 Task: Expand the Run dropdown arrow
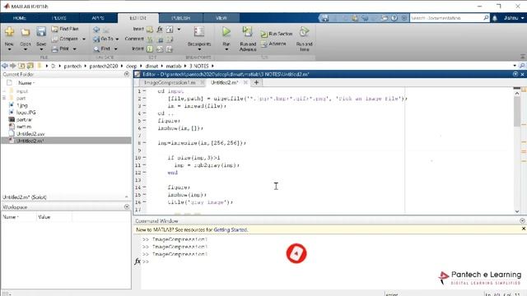click(226, 49)
